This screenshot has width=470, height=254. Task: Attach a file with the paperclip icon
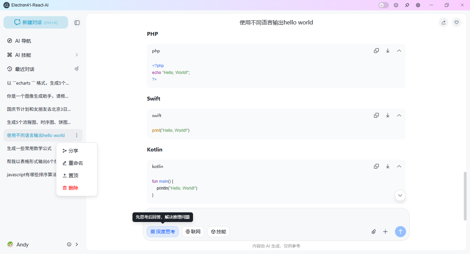[x=374, y=232]
